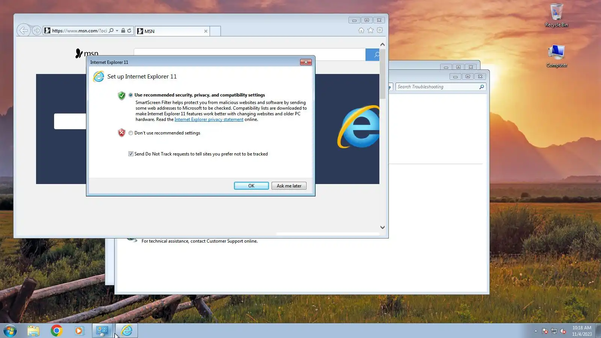601x338 pixels.
Task: Select Use recommended security settings option
Action: click(x=131, y=95)
